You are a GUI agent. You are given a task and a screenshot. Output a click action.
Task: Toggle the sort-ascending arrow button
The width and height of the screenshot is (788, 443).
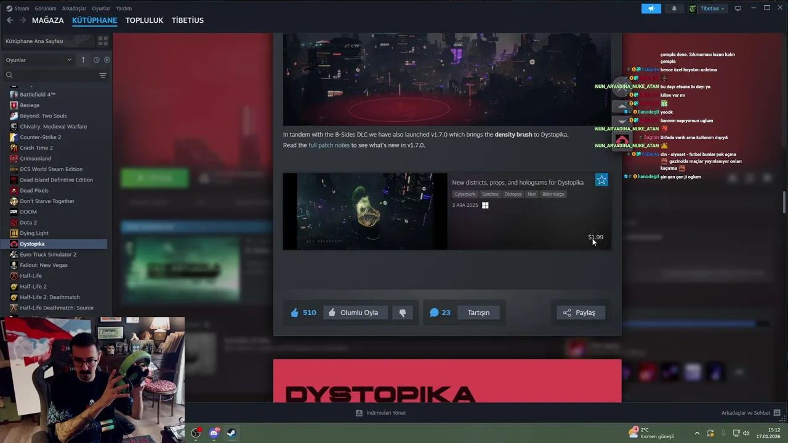pos(83,60)
